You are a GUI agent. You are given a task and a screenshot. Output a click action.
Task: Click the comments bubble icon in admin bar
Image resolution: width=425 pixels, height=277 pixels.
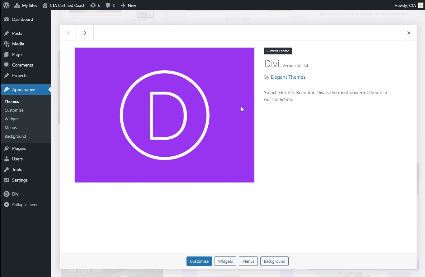108,5
